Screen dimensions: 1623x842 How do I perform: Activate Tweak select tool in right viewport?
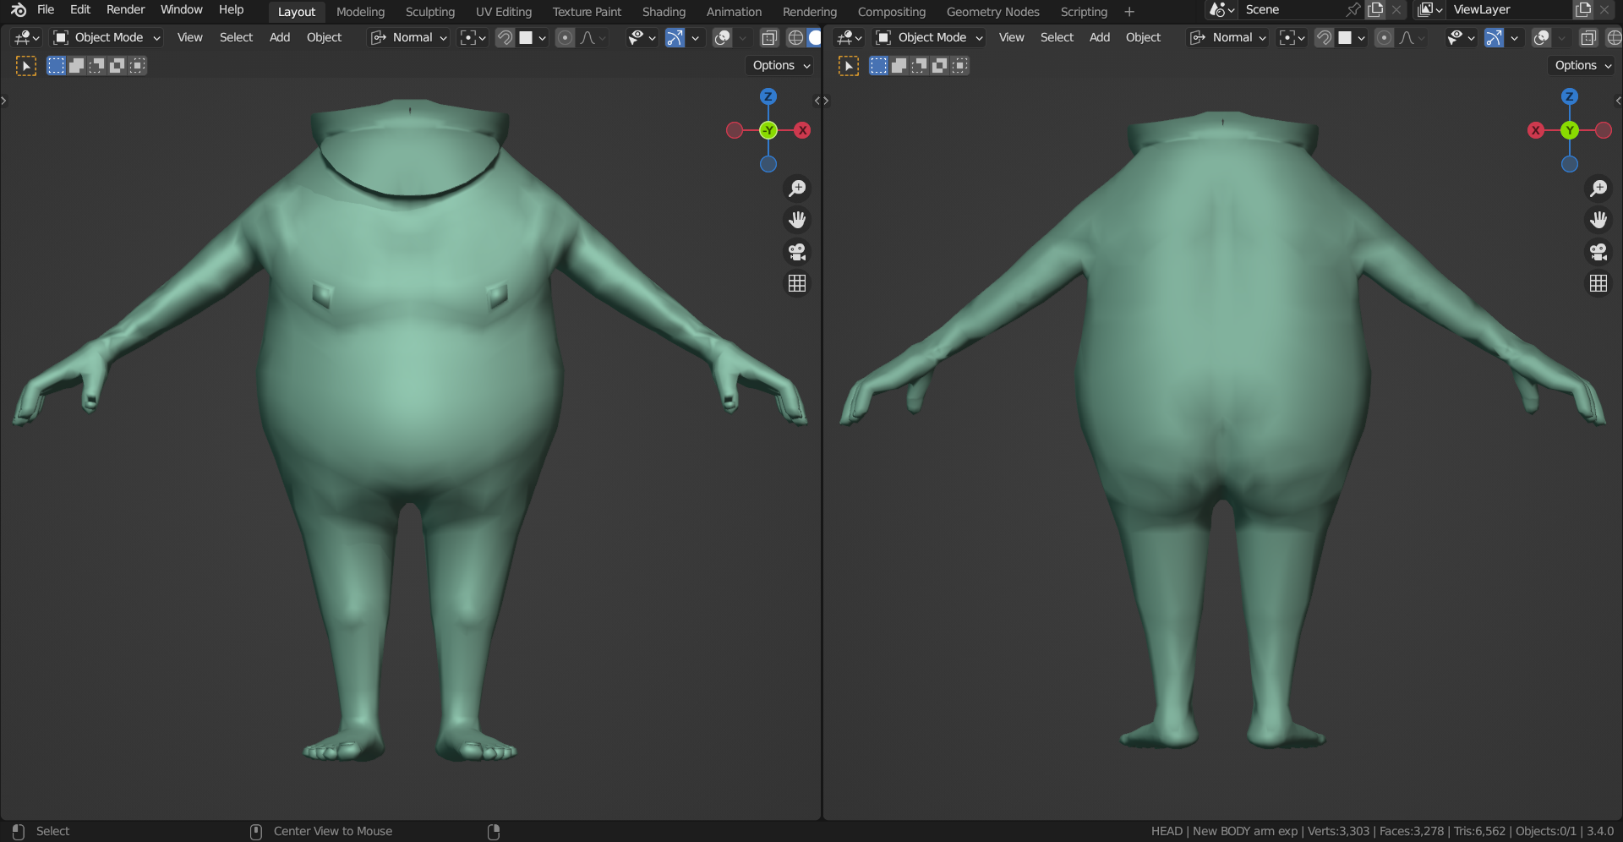(849, 66)
